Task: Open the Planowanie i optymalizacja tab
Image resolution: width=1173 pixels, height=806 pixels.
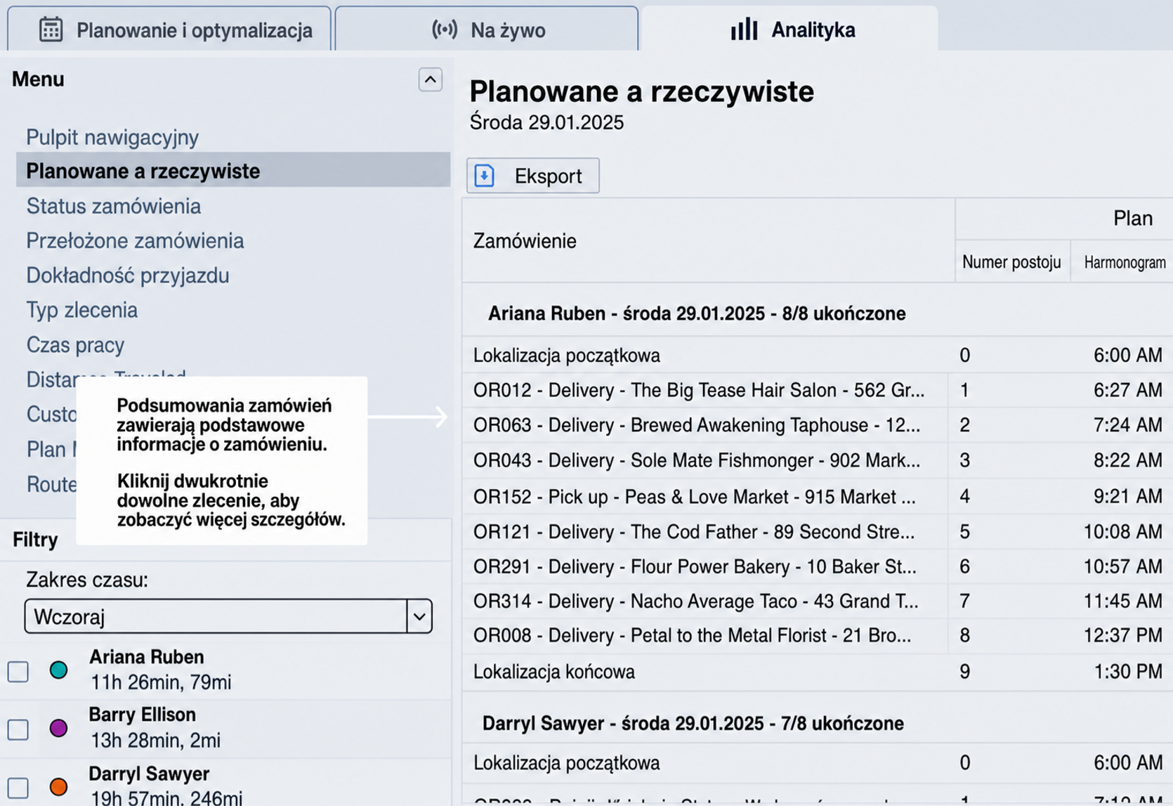Action: 169,30
